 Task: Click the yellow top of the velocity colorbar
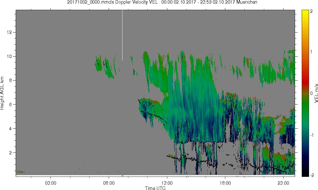305,12
